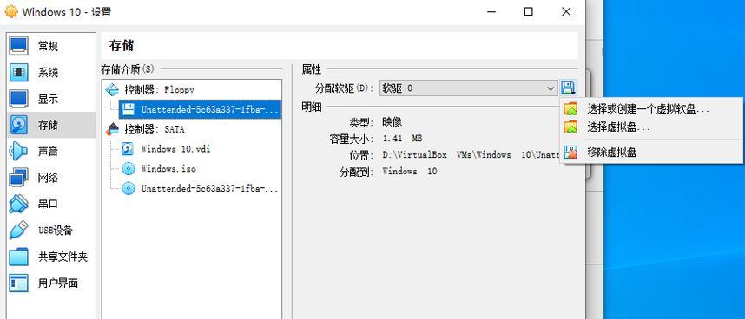Click the icon next to 选择或创建一个虚拟软盘

[x=570, y=109]
